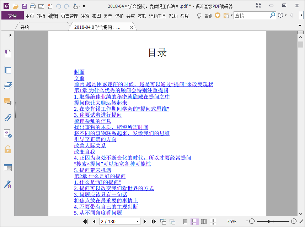The height and width of the screenshot is (227, 305).
Task: Open the 封面 contents link
Action: [x=79, y=72]
